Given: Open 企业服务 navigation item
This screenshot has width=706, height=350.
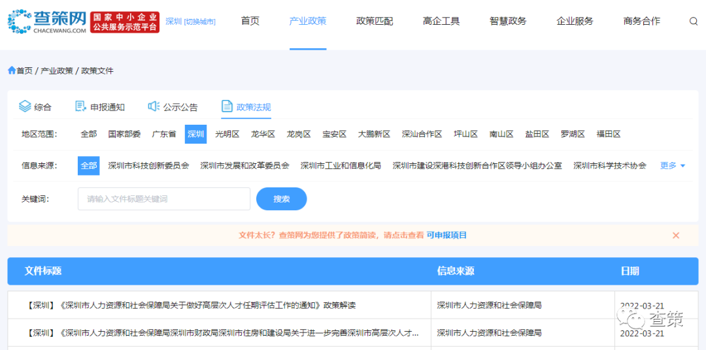Looking at the screenshot, I should click(575, 21).
